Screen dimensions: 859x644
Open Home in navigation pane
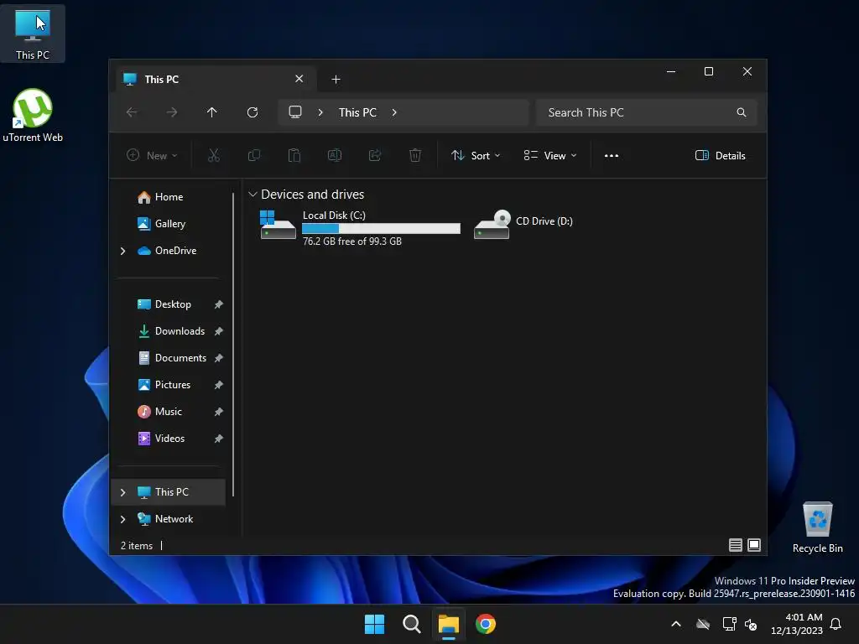point(160,197)
